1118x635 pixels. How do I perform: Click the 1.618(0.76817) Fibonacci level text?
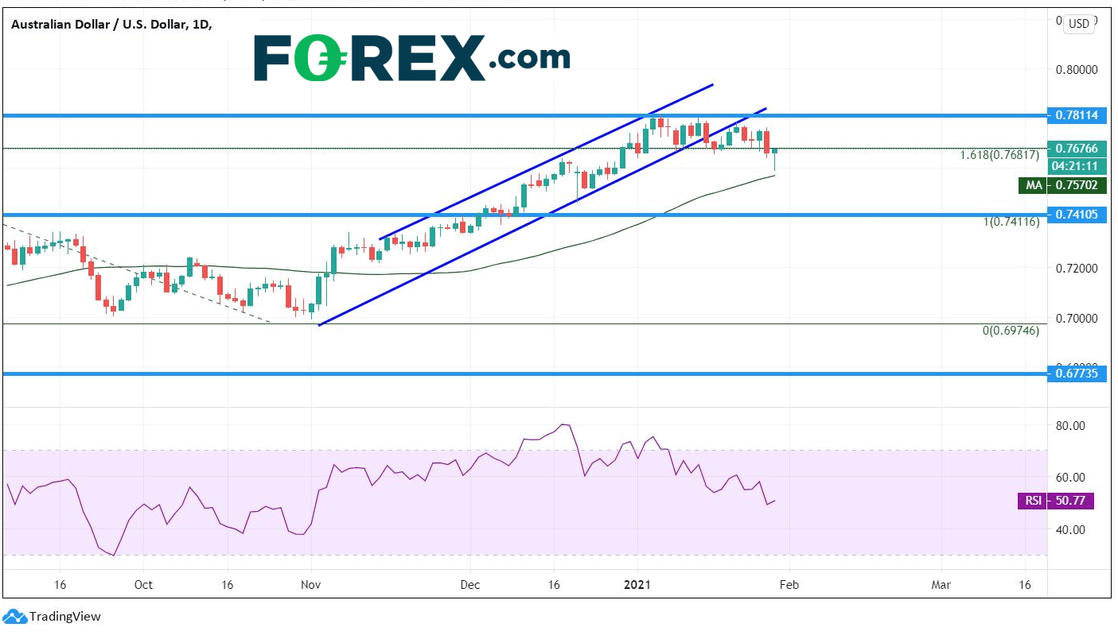coord(999,155)
